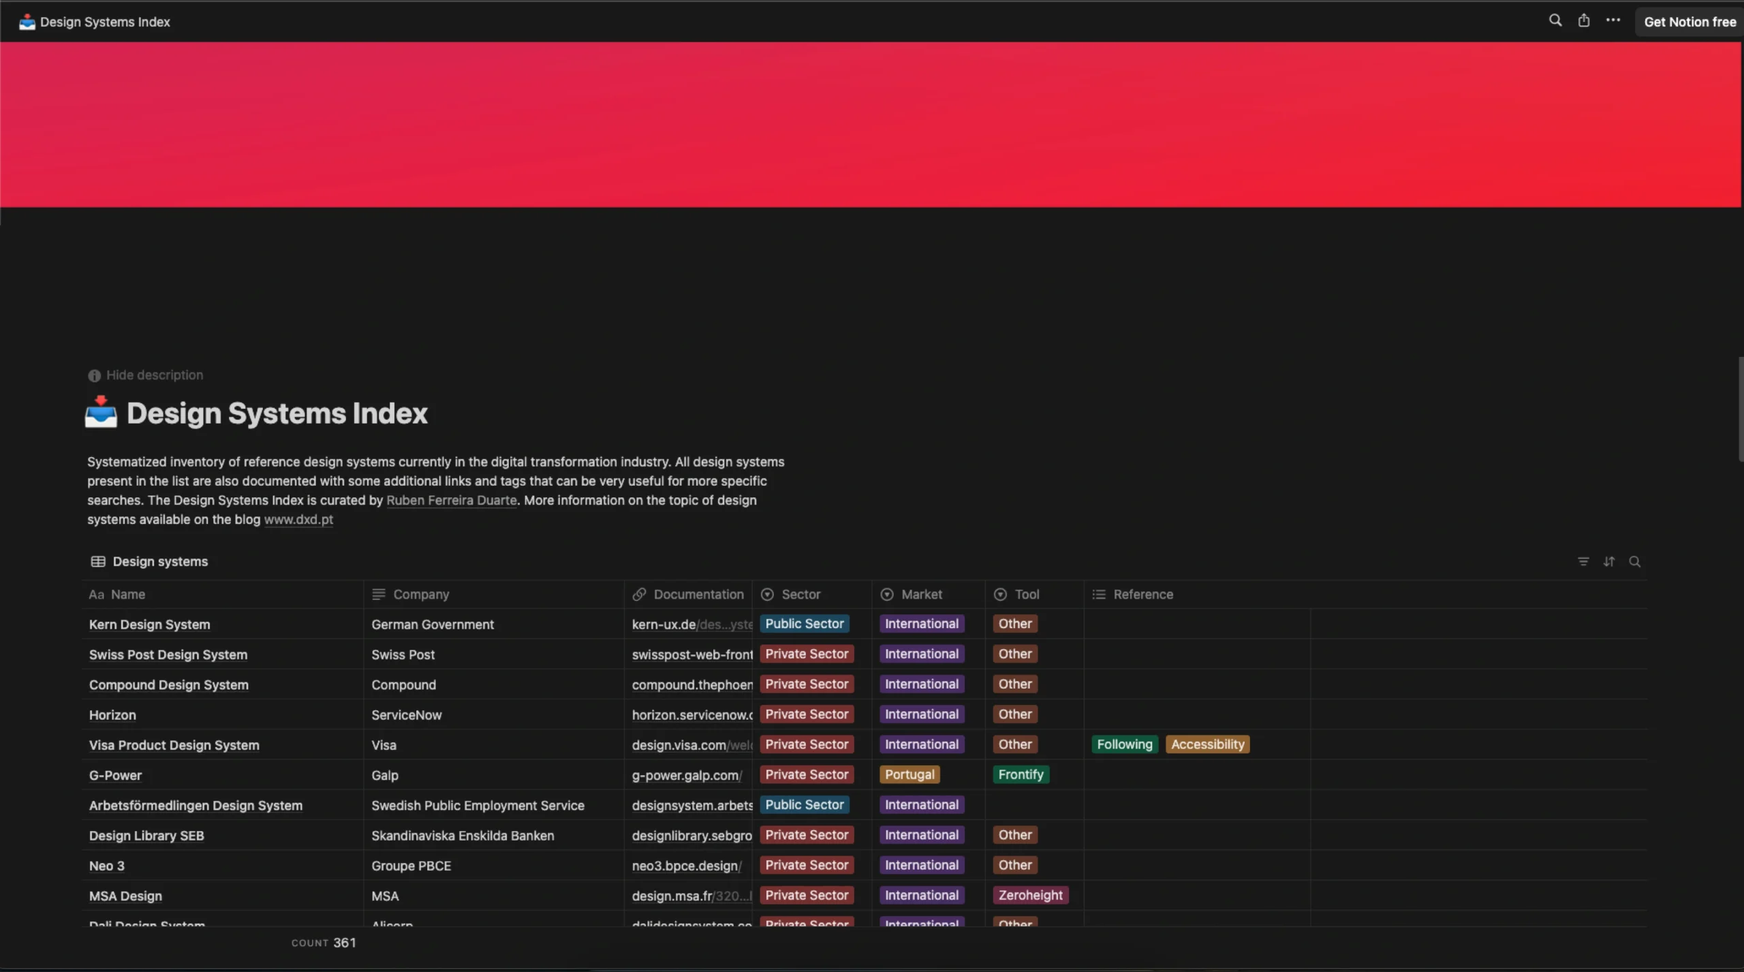Click Public Sector tag in Arbetsförmedlingen row
Screen dimensions: 1744x972
804,804
